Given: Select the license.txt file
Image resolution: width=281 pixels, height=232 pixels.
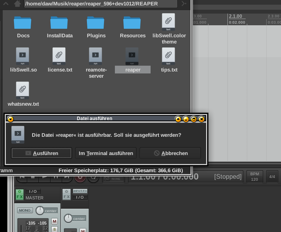Looking at the screenshot, I should click(59, 60).
